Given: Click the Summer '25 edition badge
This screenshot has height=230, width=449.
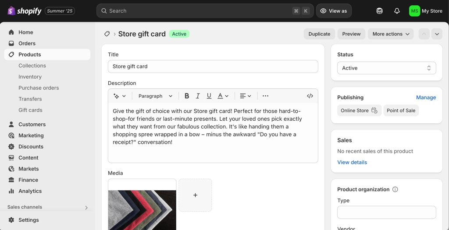Looking at the screenshot, I should tap(60, 11).
